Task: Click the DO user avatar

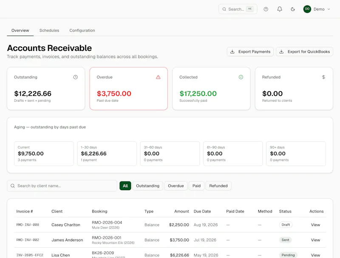Action: click(x=307, y=9)
